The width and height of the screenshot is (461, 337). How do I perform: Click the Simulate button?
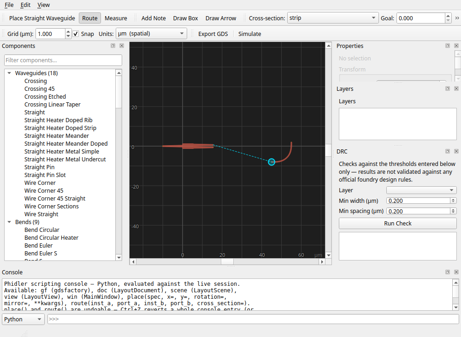pyautogui.click(x=249, y=34)
